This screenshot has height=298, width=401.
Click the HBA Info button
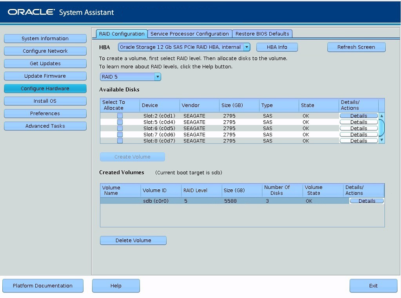[x=277, y=47]
